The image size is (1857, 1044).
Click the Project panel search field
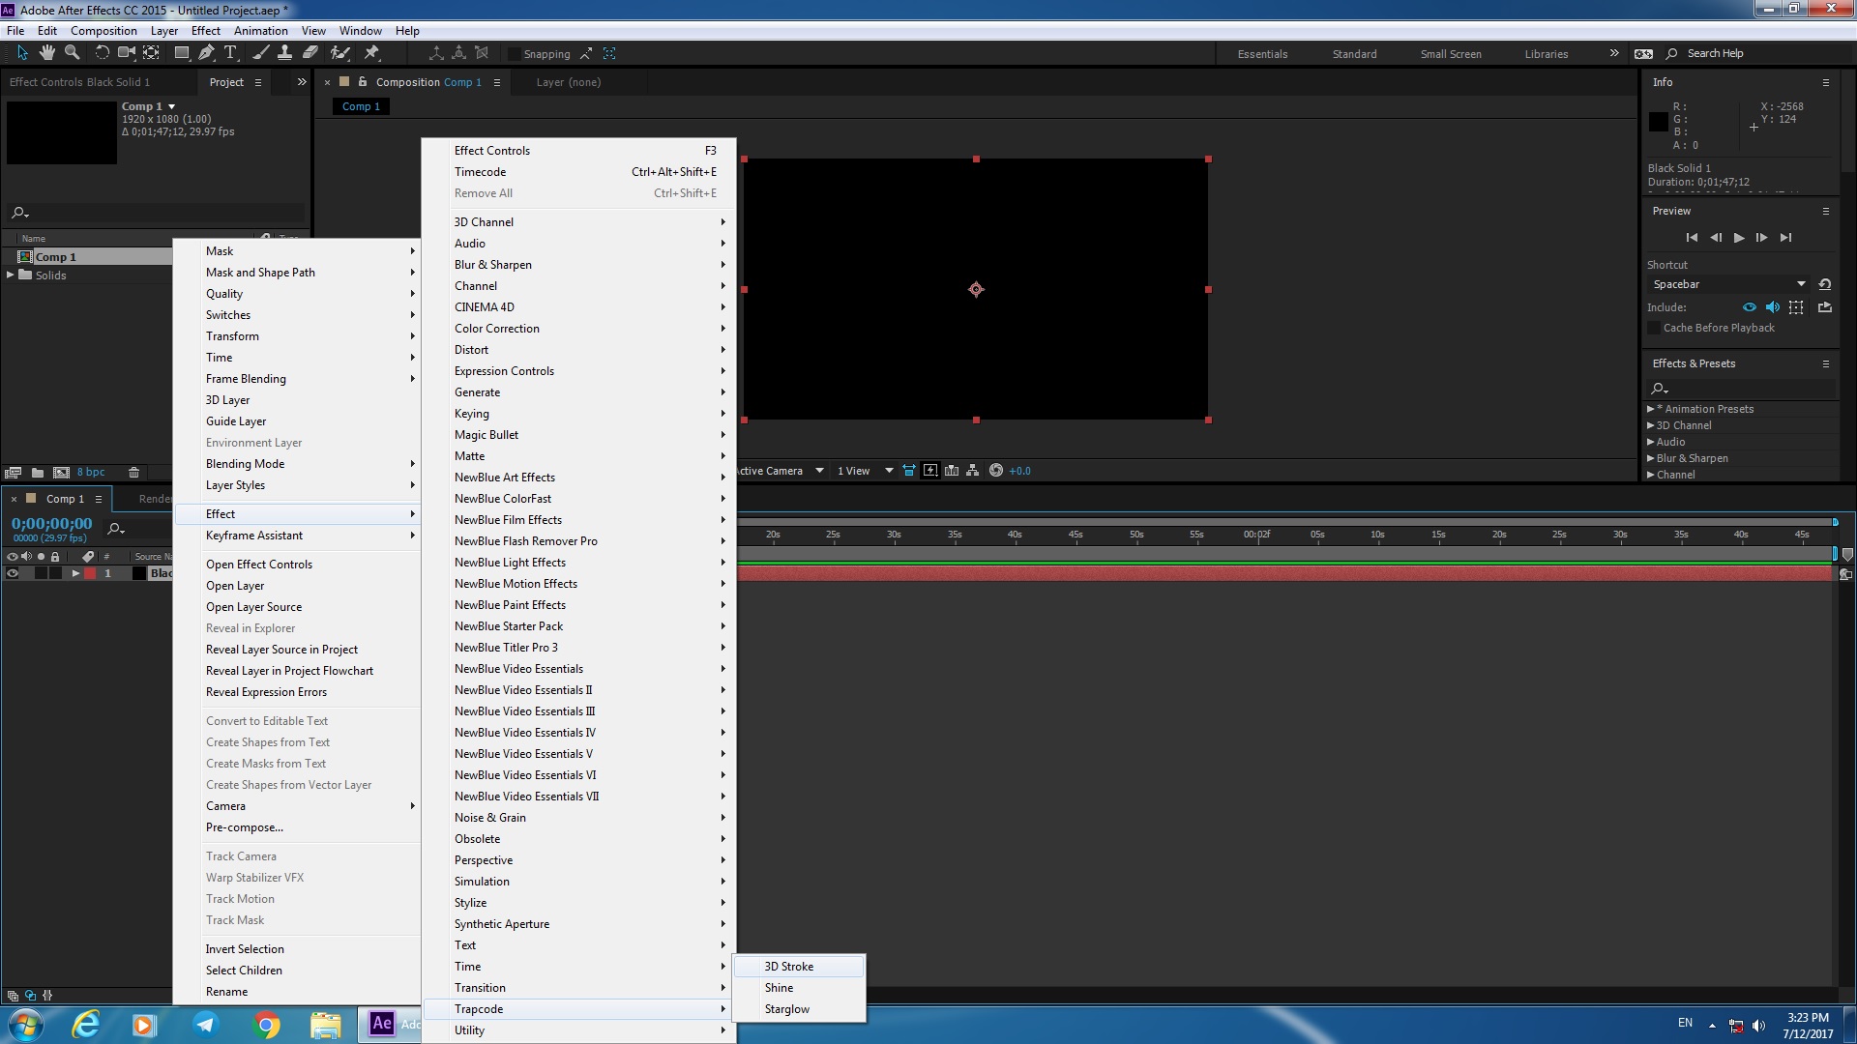pos(155,213)
